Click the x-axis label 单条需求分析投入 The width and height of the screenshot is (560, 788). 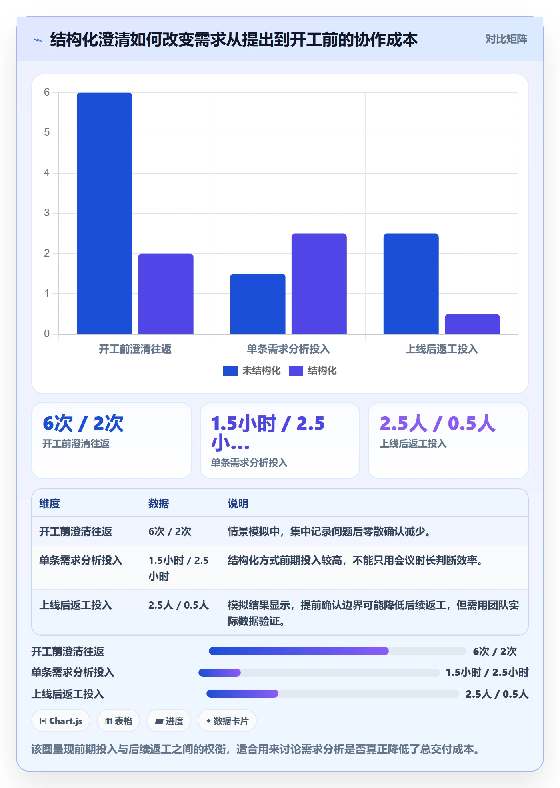tap(288, 349)
